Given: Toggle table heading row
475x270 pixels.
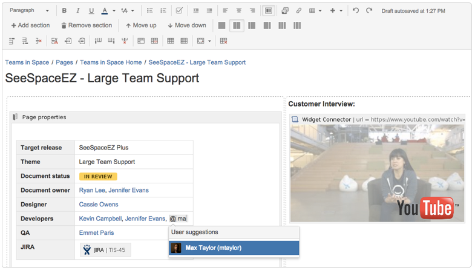Looking at the screenshot, I should 171,41.
